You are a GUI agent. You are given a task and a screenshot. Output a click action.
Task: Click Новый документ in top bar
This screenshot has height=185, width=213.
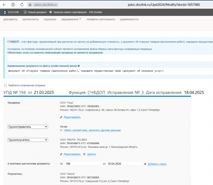pyautogui.click(x=37, y=12)
